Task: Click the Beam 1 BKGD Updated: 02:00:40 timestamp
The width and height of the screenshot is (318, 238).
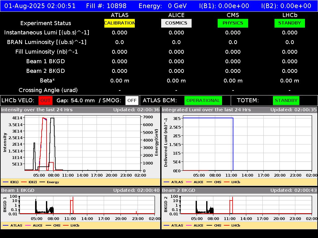Action: click(137, 190)
